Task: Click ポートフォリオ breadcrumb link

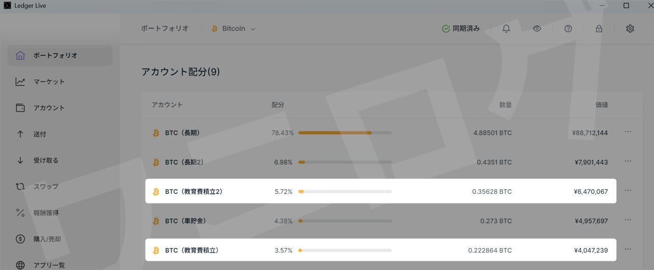Action: (165, 29)
